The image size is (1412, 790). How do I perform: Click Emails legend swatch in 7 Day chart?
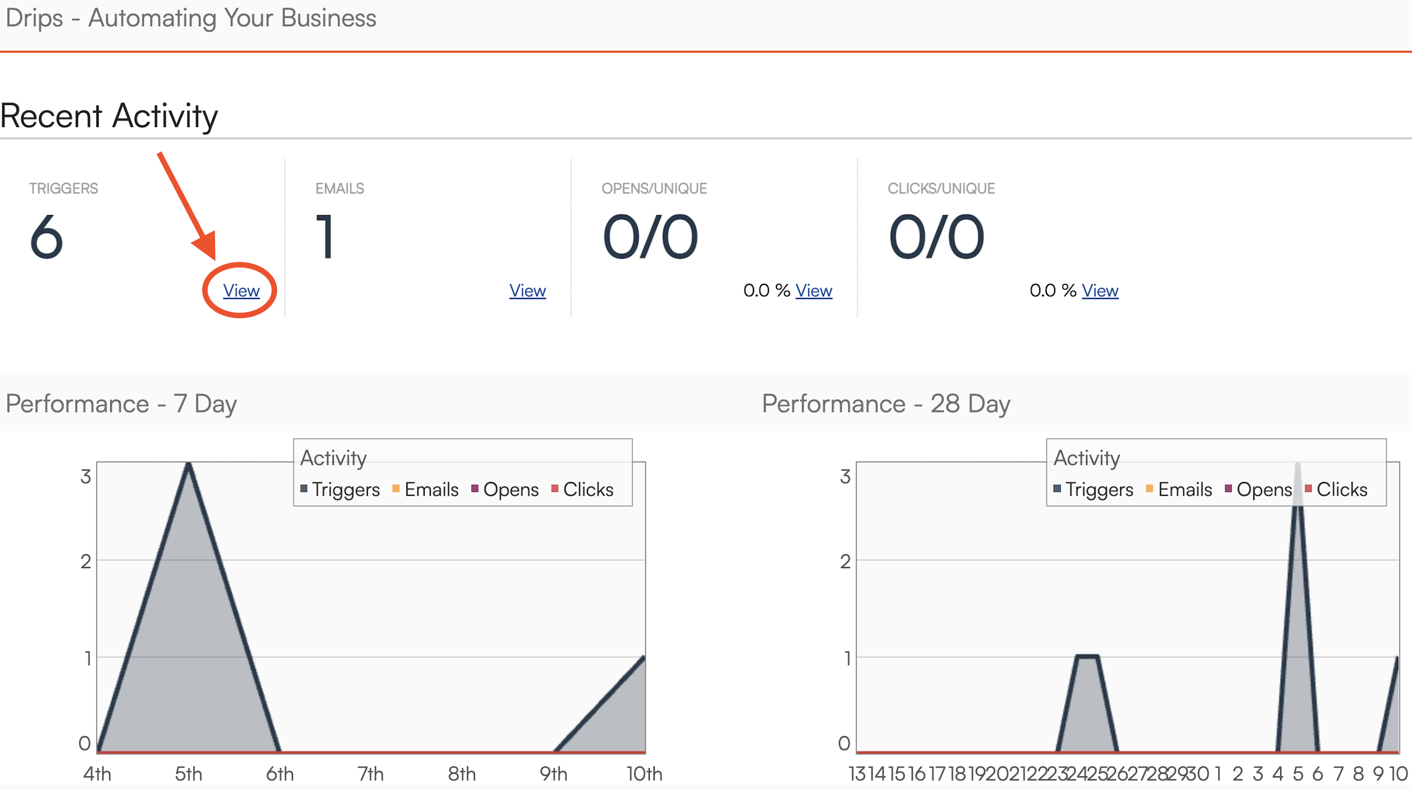click(396, 488)
